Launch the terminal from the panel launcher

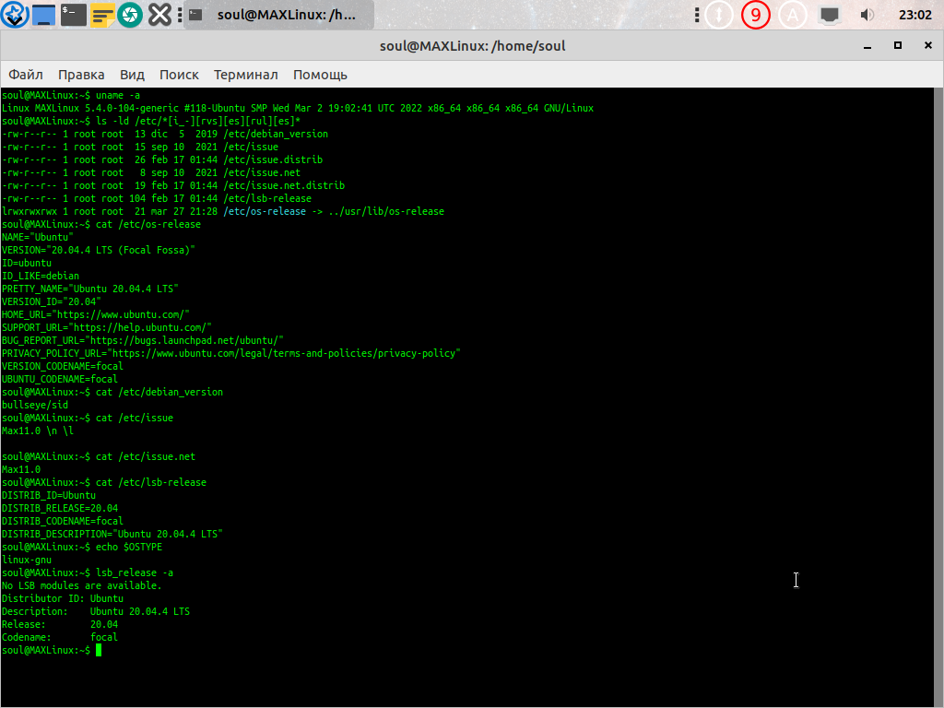click(x=73, y=15)
